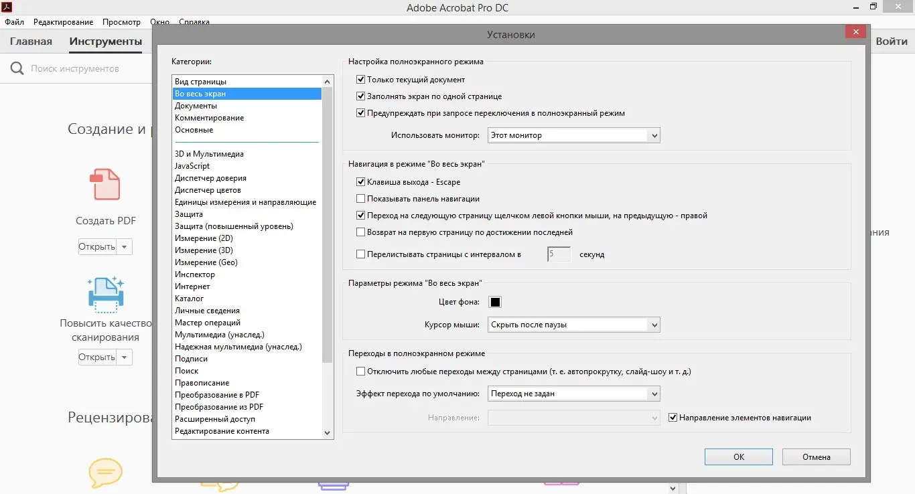Viewport: 915px width, 494px height.
Task: Disable Клавиша выхода - Escape option
Action: [361, 182]
